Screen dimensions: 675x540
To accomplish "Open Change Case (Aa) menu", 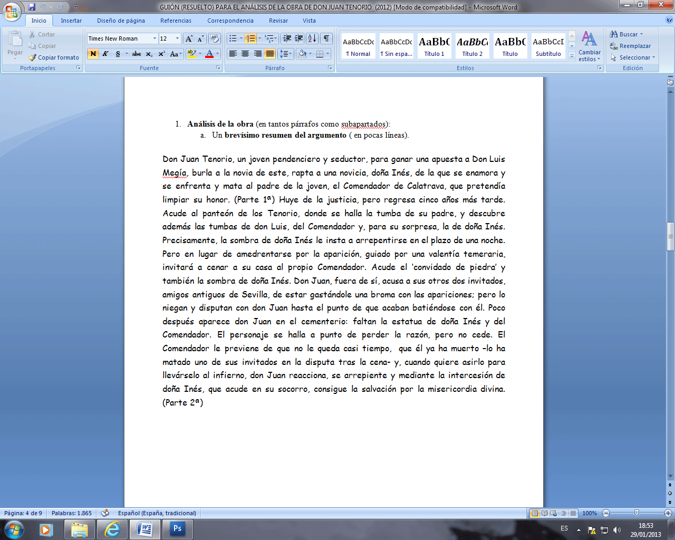I will click(176, 54).
